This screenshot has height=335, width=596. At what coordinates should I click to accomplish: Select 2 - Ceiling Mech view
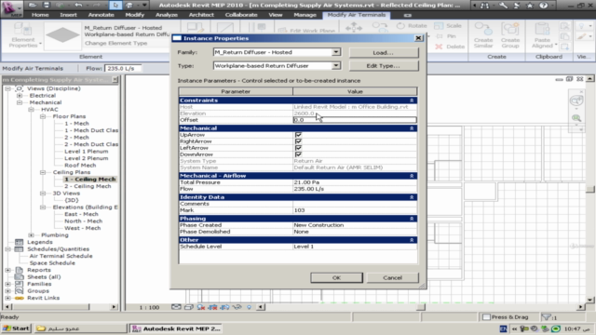(88, 186)
